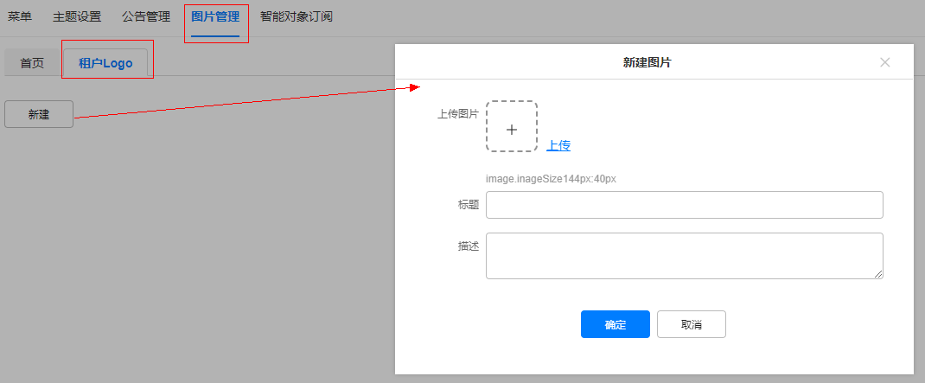Viewport: 925px width, 383px height.
Task: Click the 描述 field label
Action: (469, 246)
